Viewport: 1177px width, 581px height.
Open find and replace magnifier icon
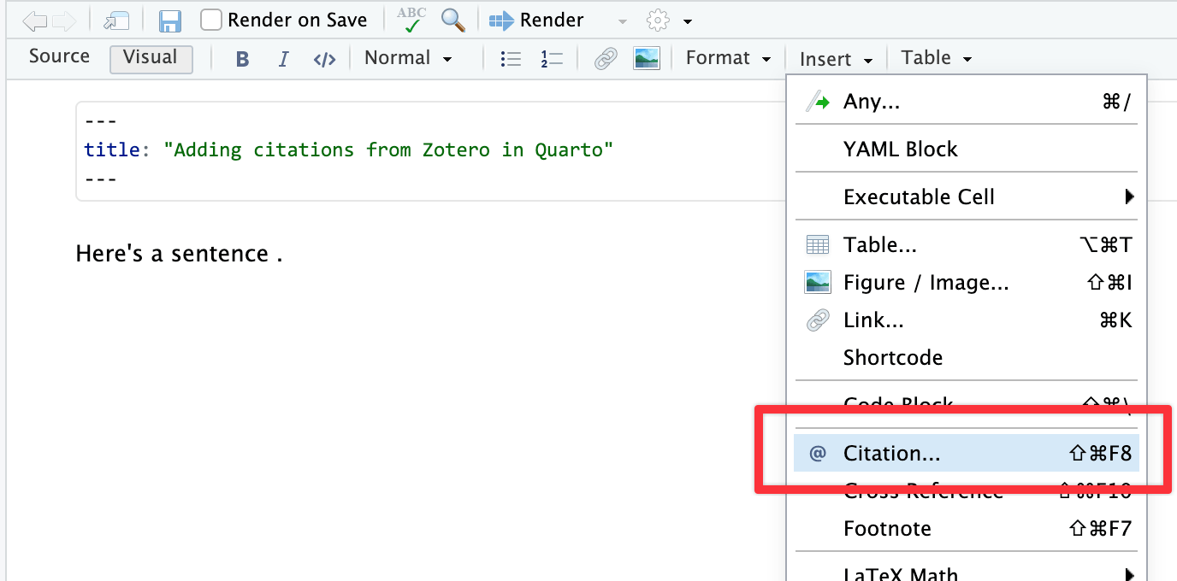452,20
